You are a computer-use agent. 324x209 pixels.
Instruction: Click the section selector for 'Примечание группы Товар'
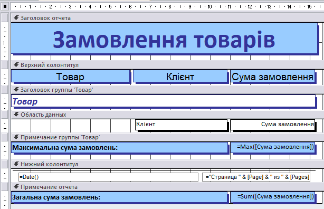pyautogui.click(x=5, y=137)
